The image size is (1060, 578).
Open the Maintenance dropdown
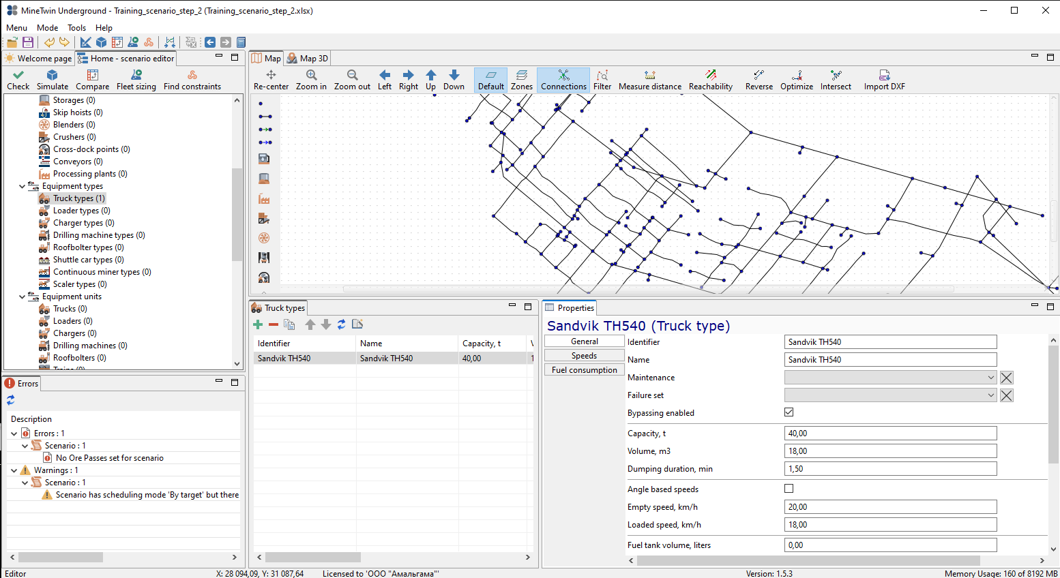pos(890,378)
